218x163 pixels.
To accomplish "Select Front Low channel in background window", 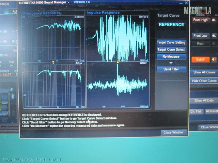I will 201,36.
